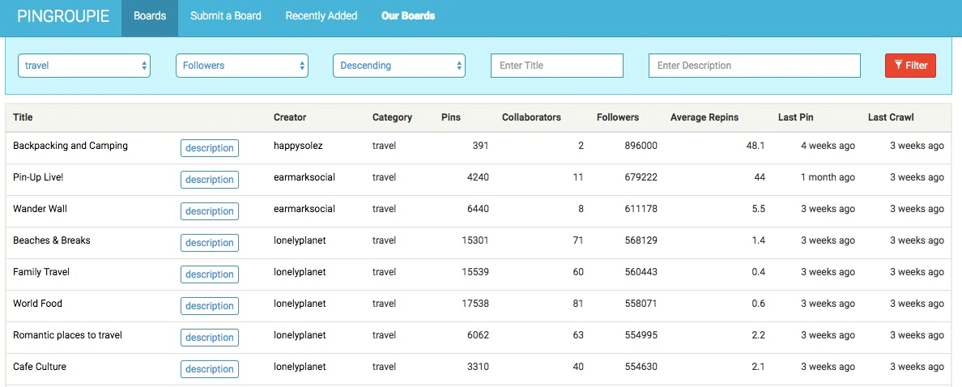Switch to the Our Boards tab
This screenshot has width=962, height=387.
408,16
